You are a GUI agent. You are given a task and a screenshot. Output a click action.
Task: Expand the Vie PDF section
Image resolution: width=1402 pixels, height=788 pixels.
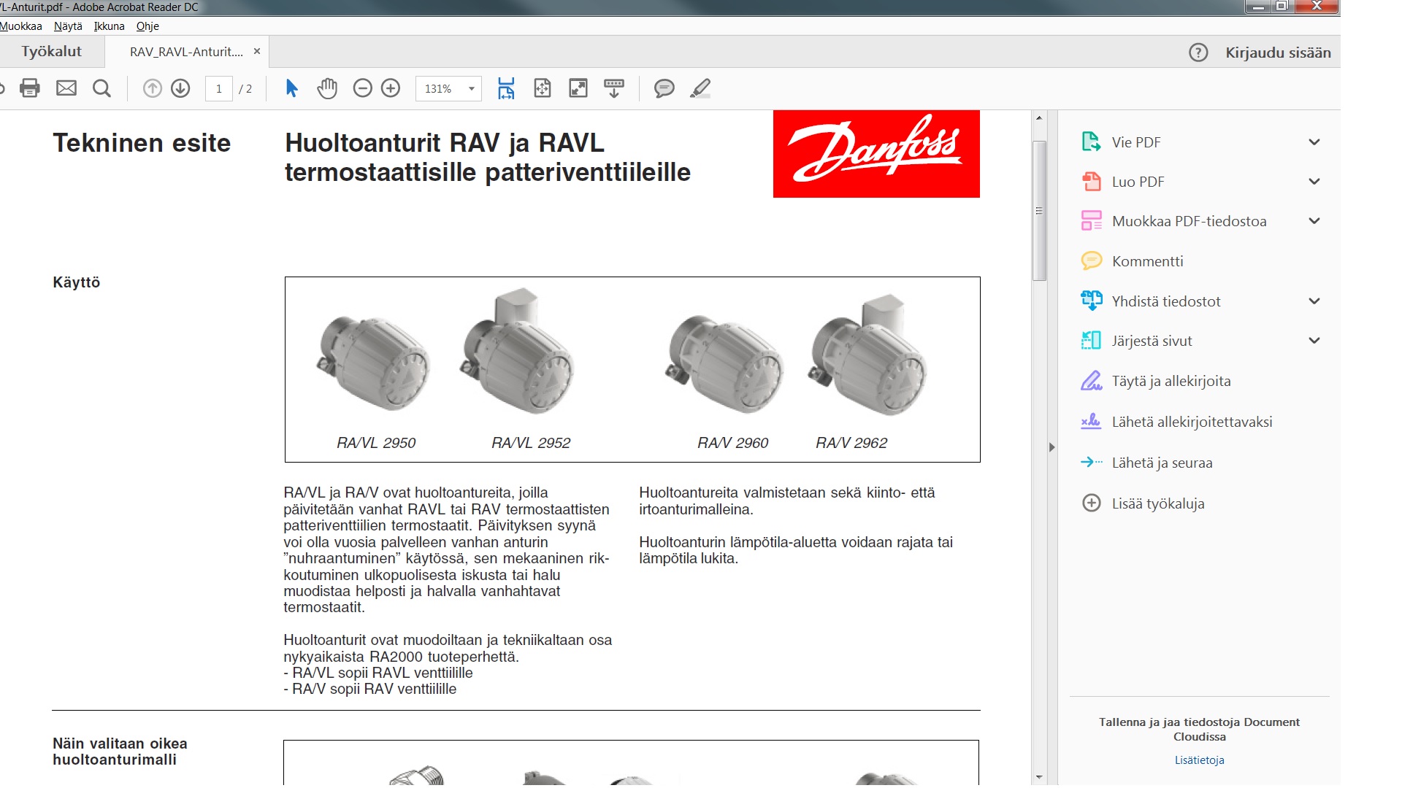[1314, 142]
